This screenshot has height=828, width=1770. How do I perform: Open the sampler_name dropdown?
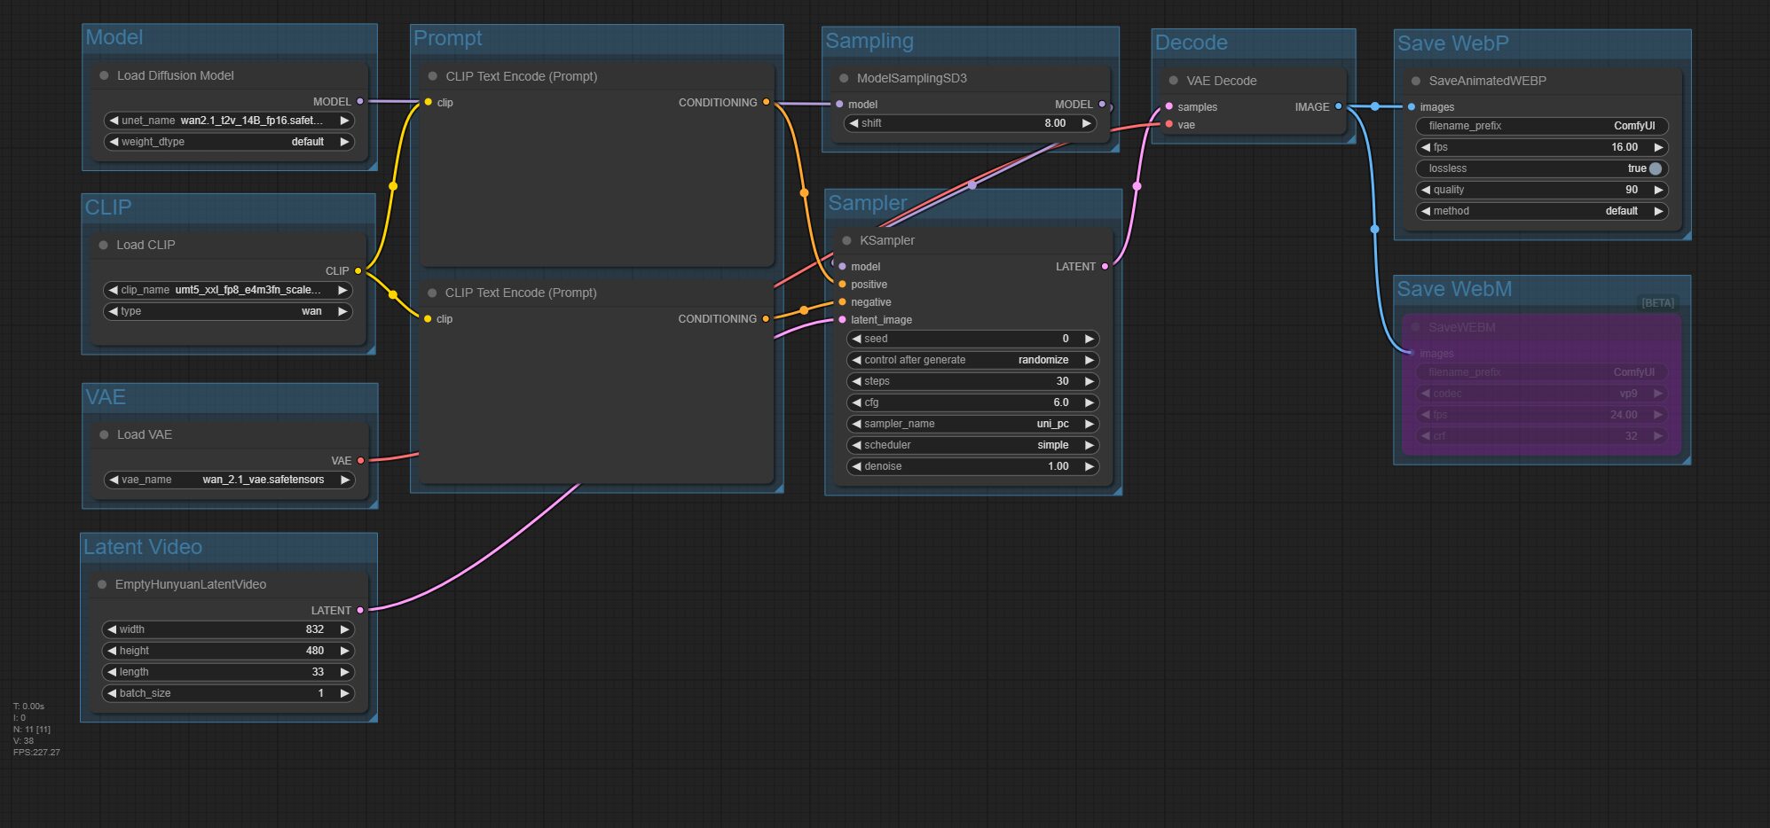[x=972, y=424]
